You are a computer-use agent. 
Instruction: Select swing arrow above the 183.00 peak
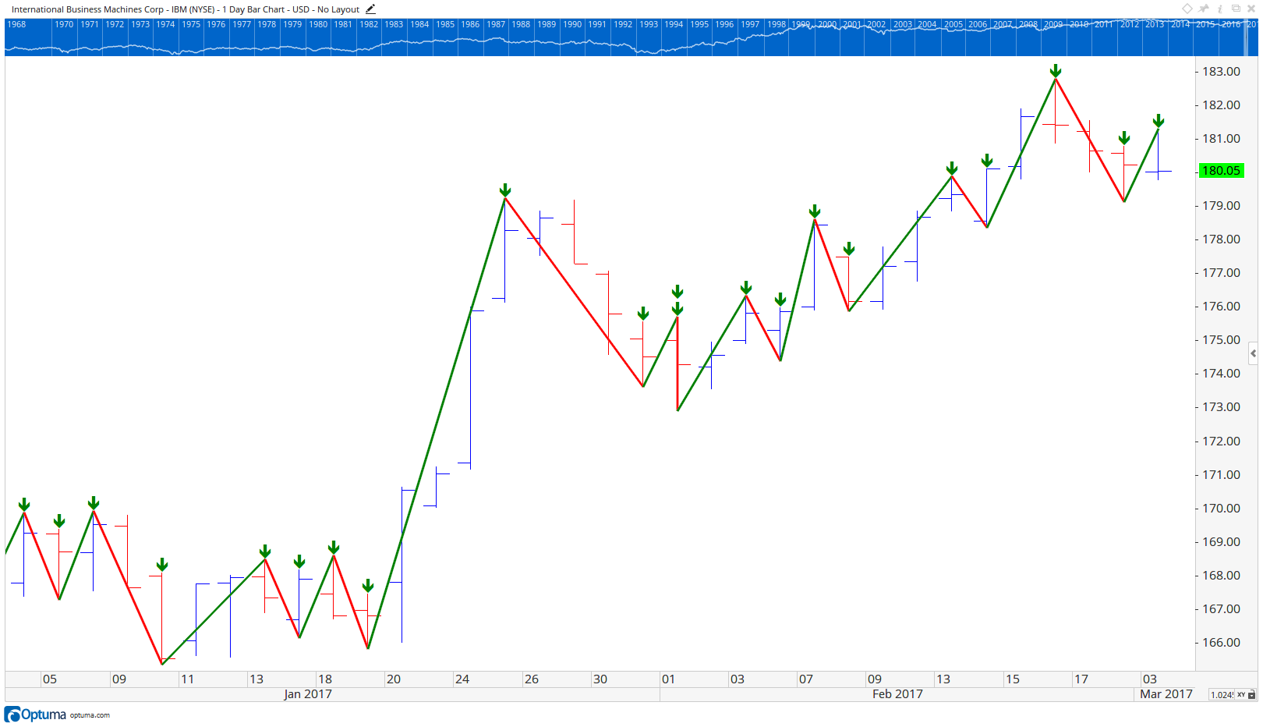[x=1056, y=71]
